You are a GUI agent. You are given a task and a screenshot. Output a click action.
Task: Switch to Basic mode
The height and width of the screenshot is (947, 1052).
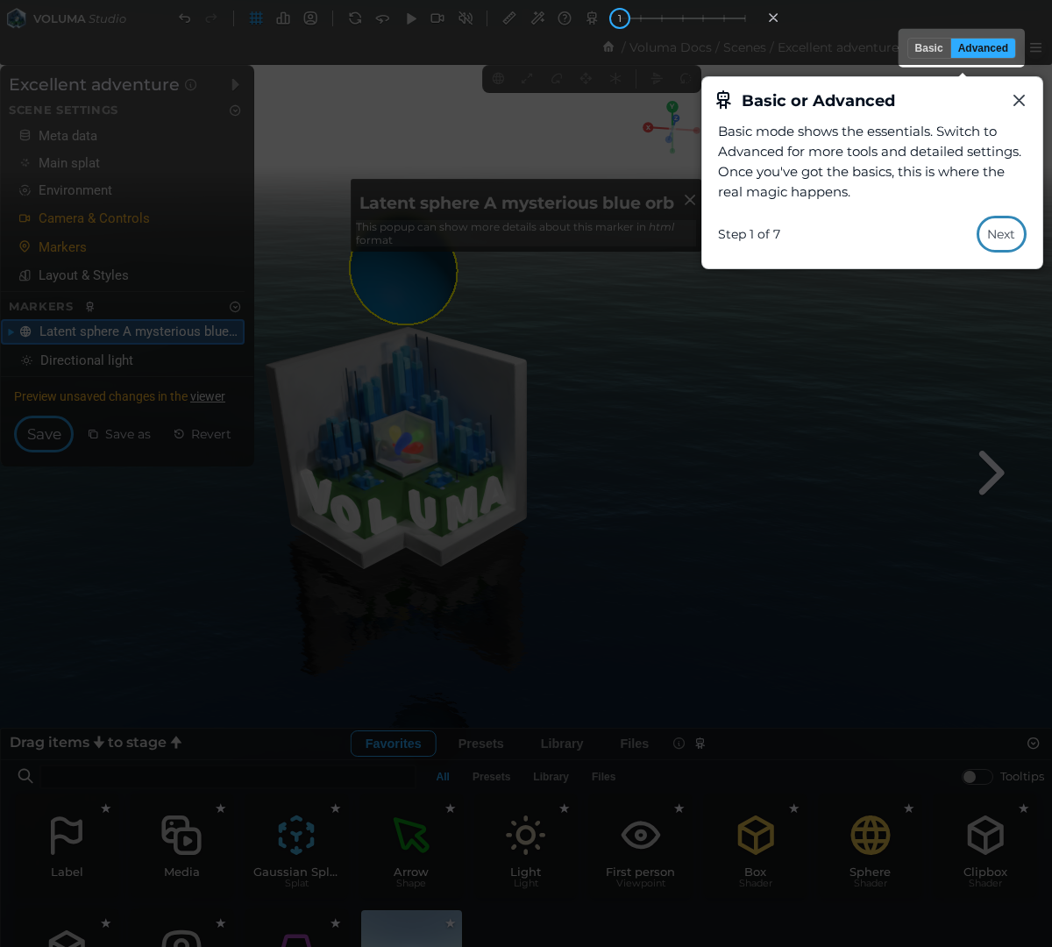(928, 48)
